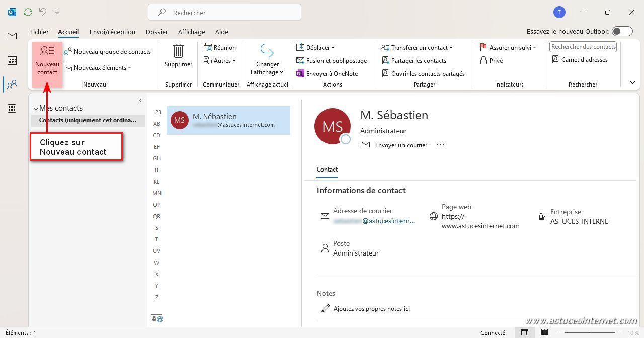
Task: Click the Nouveau contact button
Action: pyautogui.click(x=47, y=60)
